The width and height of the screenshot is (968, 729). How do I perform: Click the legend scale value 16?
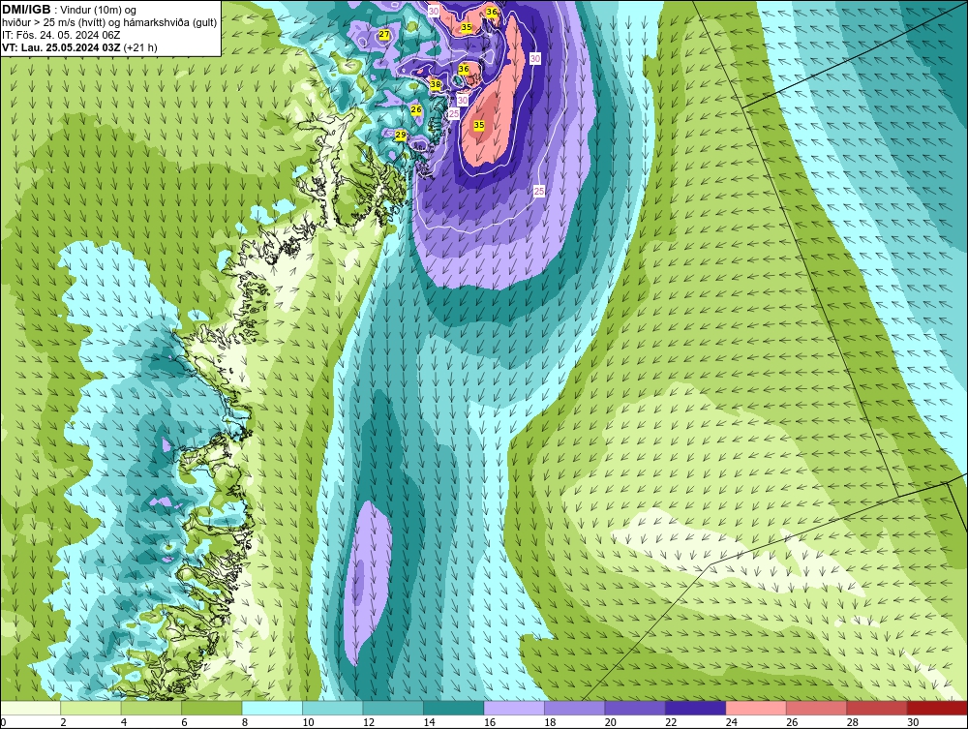coord(490,722)
